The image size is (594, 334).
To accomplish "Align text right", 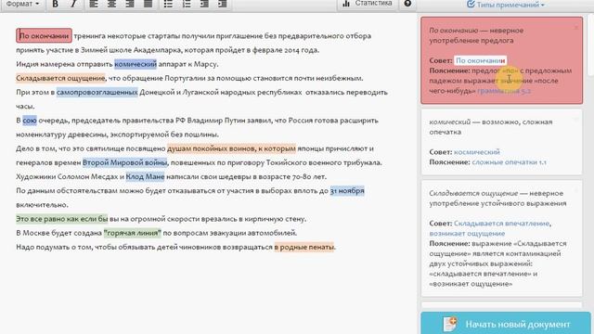I will pos(130,4).
